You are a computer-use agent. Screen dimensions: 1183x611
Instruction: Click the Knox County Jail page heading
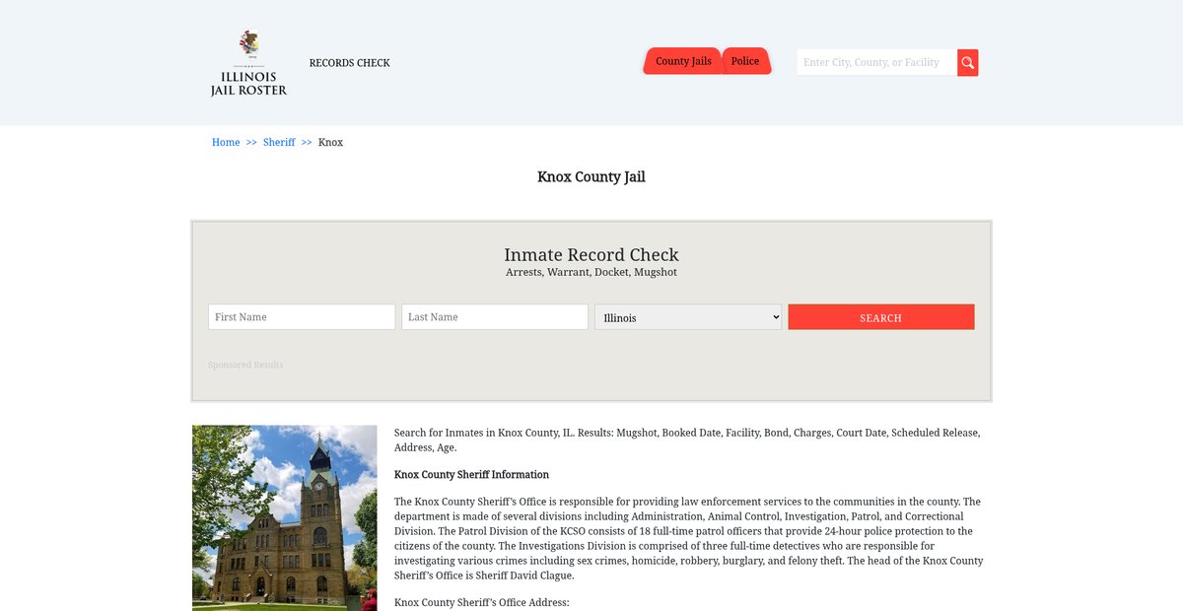click(x=591, y=177)
